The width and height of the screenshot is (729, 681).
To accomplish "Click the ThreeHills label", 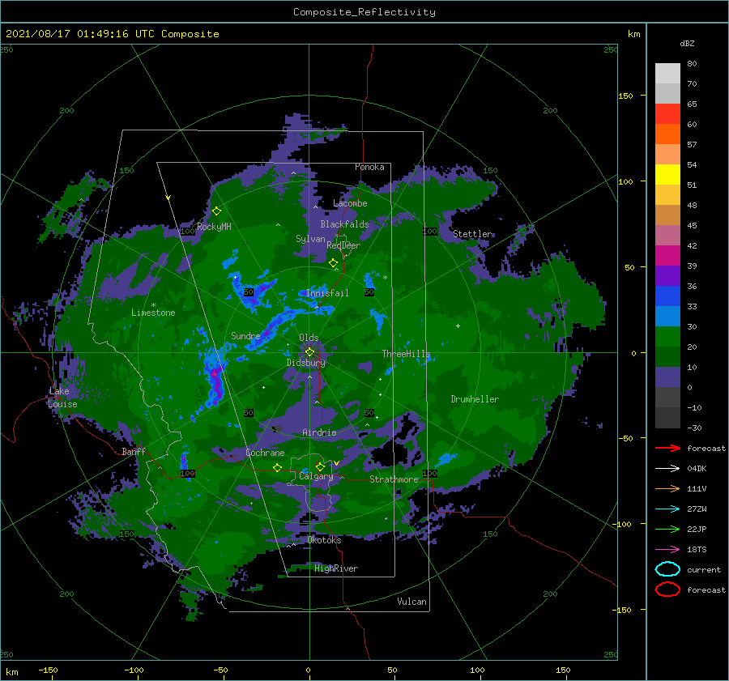I will tap(407, 354).
